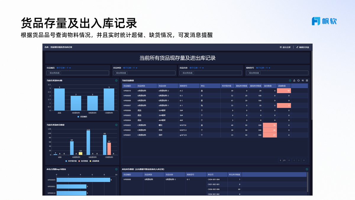Click the dashboard vertical scrollbar on right edge
Image resolution: width=355 pixels, height=200 pixels.
point(312,86)
